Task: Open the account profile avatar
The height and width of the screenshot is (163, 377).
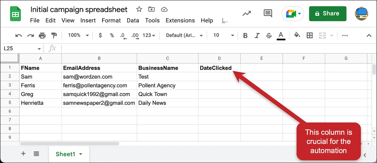Action: 361,13
